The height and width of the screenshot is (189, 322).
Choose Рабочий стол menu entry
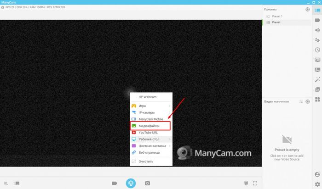coord(151,139)
